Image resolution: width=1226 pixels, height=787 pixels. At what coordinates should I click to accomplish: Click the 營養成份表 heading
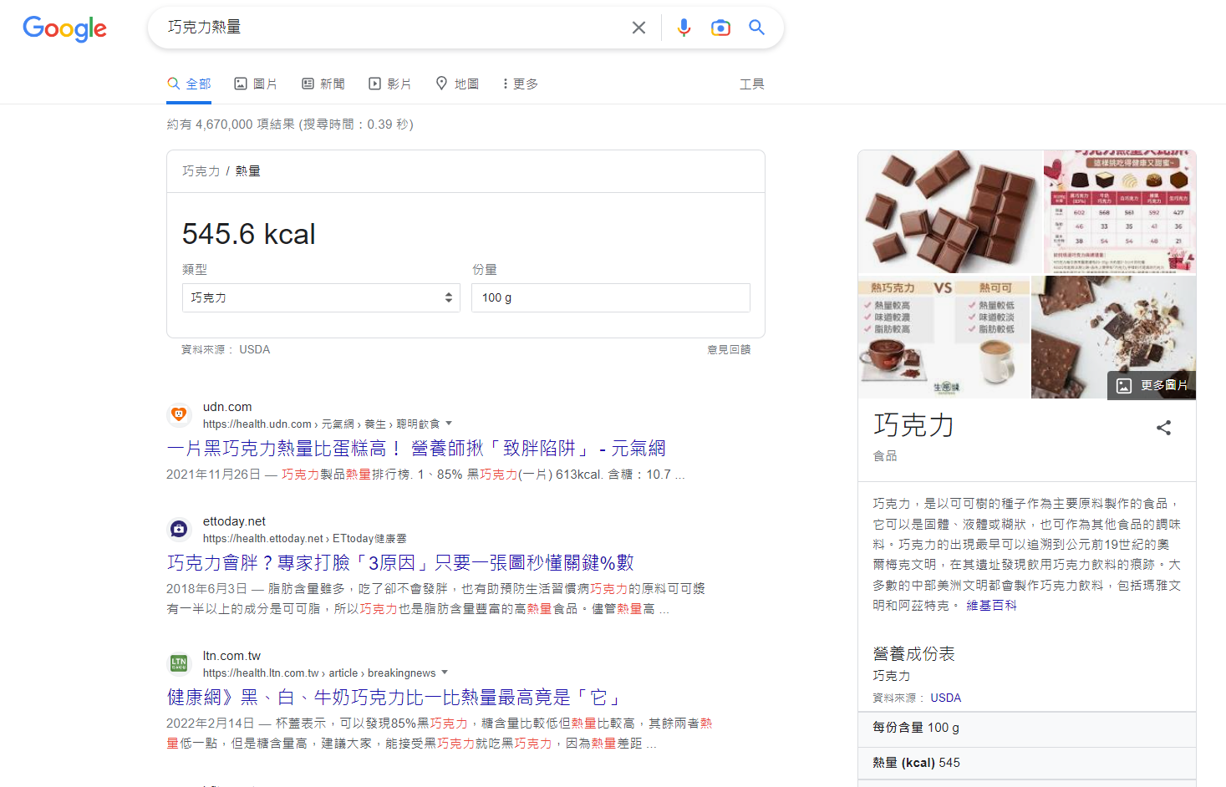913,653
